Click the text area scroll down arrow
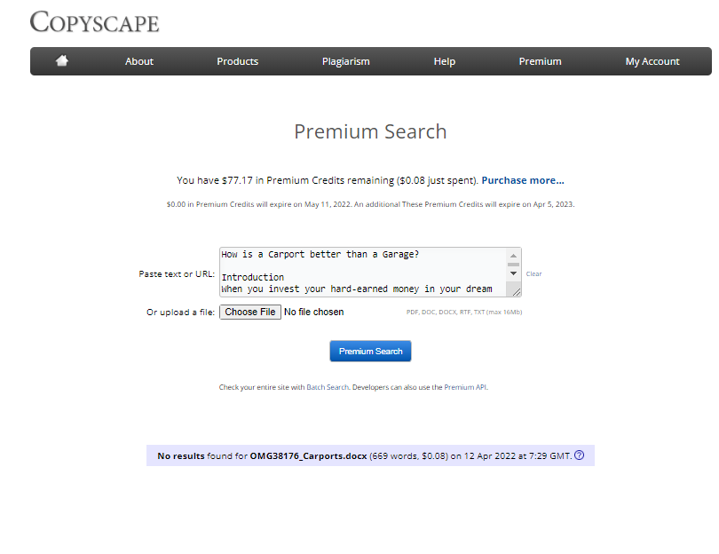Viewport: 719px width, 554px height. point(514,273)
